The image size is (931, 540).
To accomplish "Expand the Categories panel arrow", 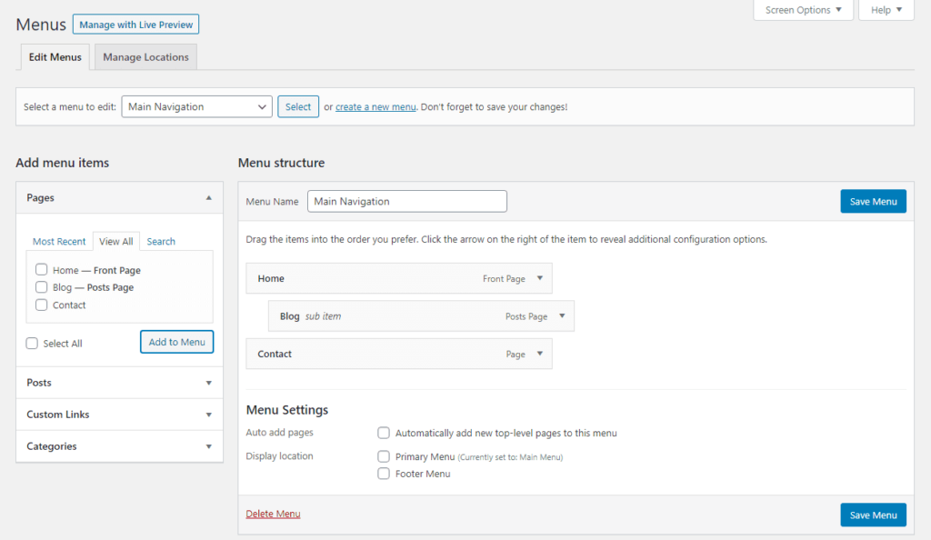I will (x=208, y=446).
